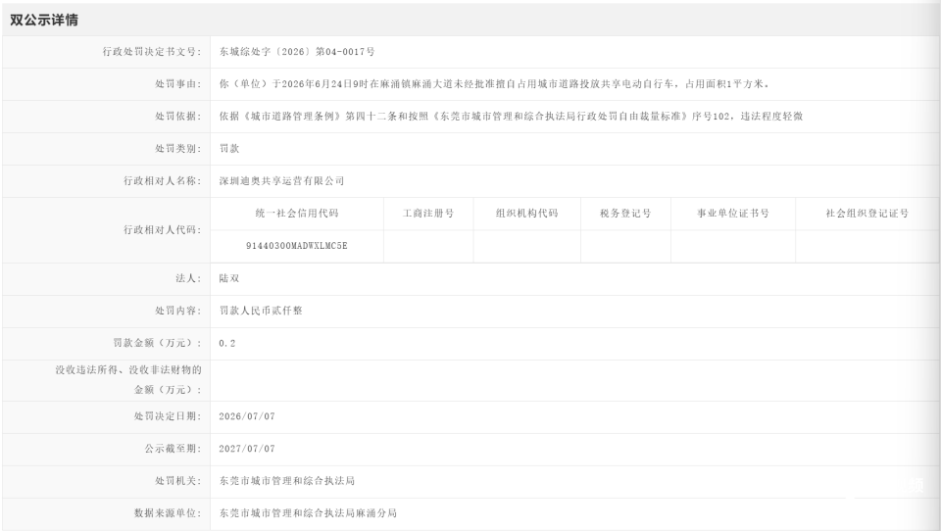941x531 pixels.
Task: Select data source 东莞市城市管理和综合执法局麻涌分局
Action: point(308,513)
